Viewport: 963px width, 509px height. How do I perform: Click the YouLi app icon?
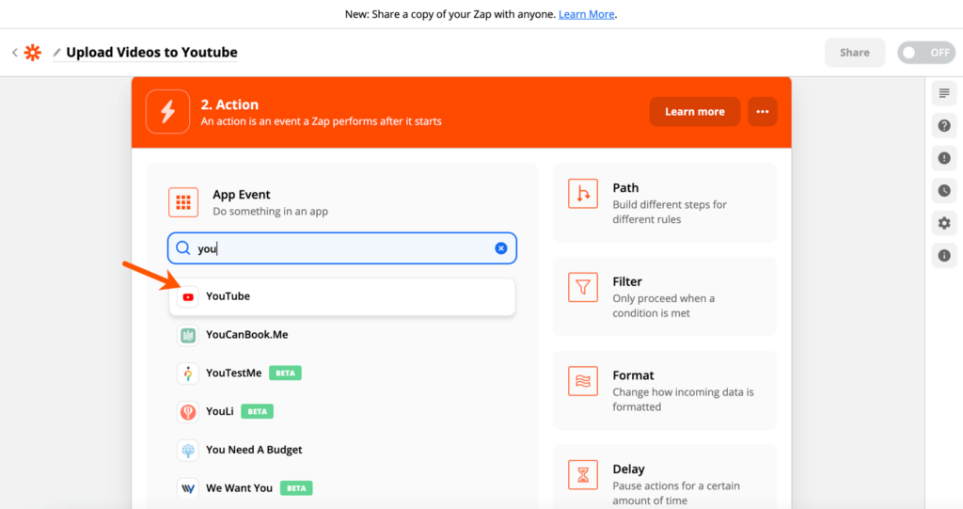[x=188, y=411]
